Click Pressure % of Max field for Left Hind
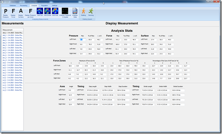The height and width of the screenshot is (134, 222). [91, 49]
